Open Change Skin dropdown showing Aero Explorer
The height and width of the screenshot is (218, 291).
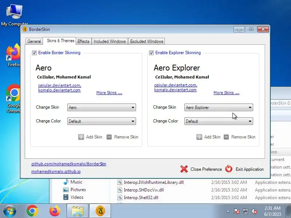tap(219, 108)
